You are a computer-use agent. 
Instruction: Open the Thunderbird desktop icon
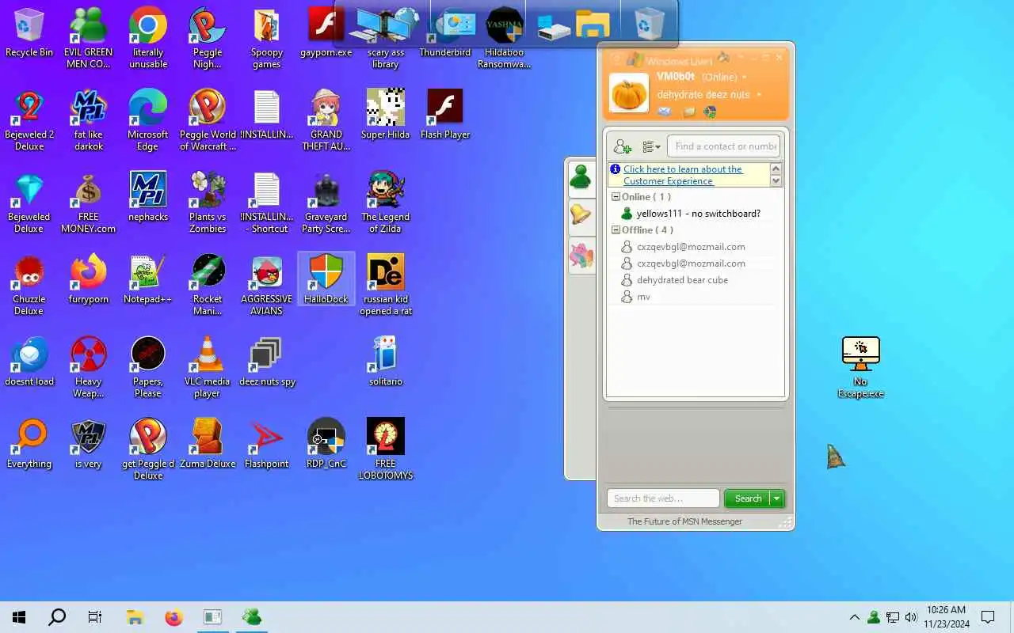point(445,33)
